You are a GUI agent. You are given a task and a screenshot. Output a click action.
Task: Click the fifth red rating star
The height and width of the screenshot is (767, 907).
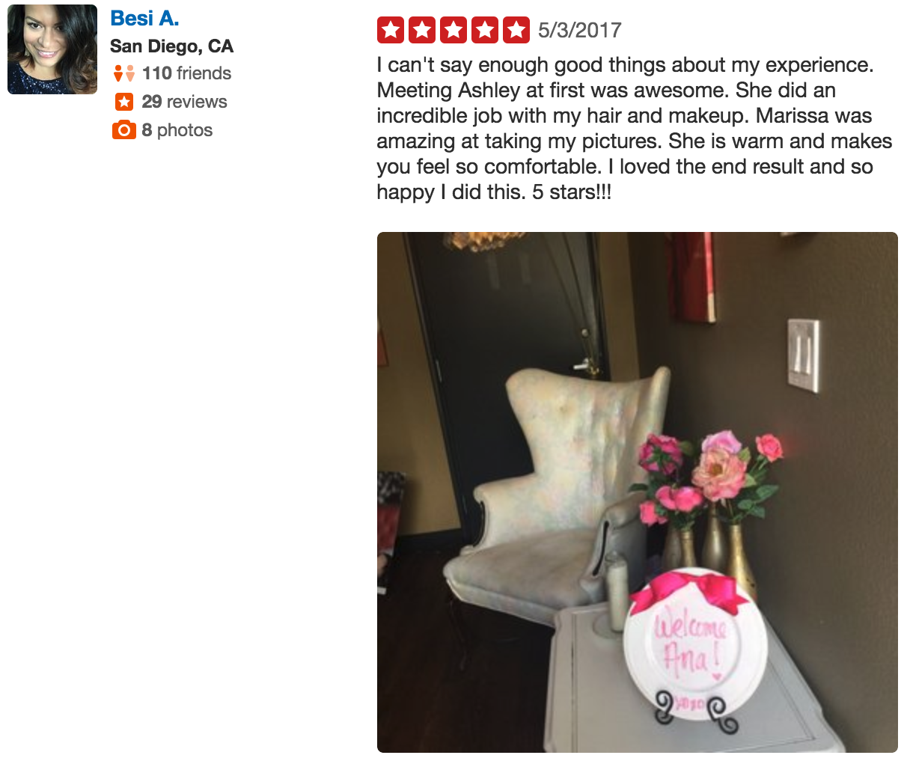[x=516, y=31]
